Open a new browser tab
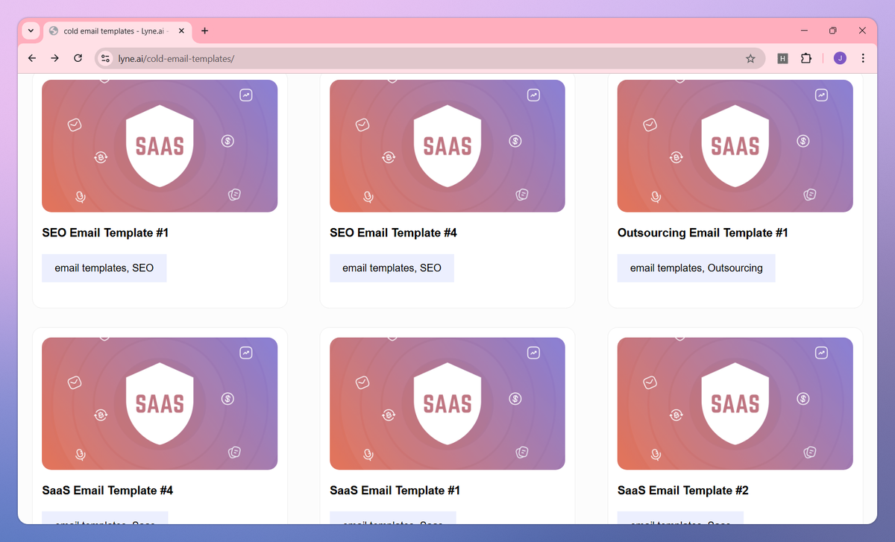 pyautogui.click(x=204, y=31)
